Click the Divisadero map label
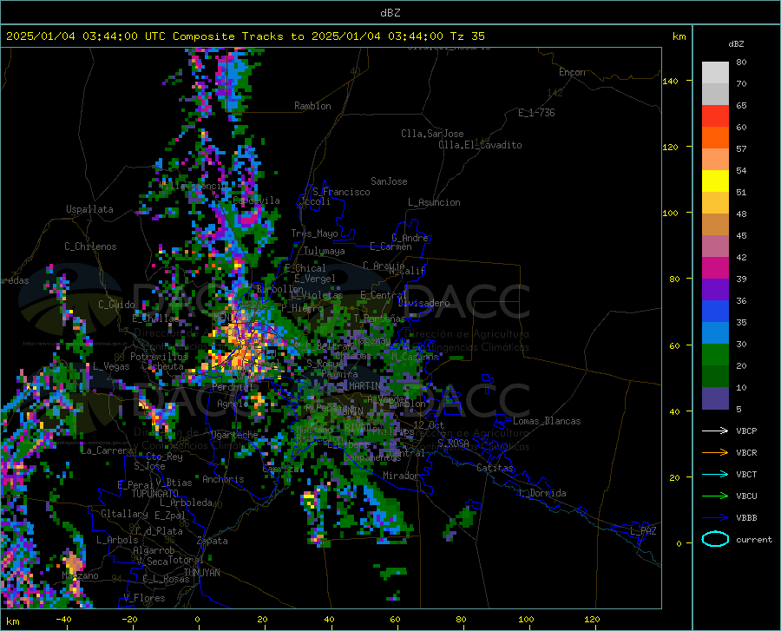This screenshot has height=631, width=781. click(423, 303)
